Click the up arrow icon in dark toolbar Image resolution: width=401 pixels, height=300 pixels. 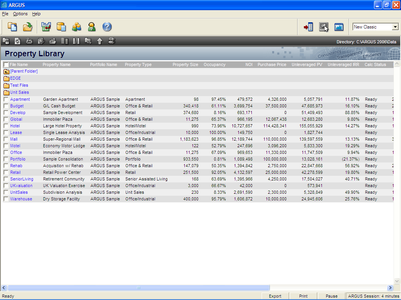click(100, 41)
